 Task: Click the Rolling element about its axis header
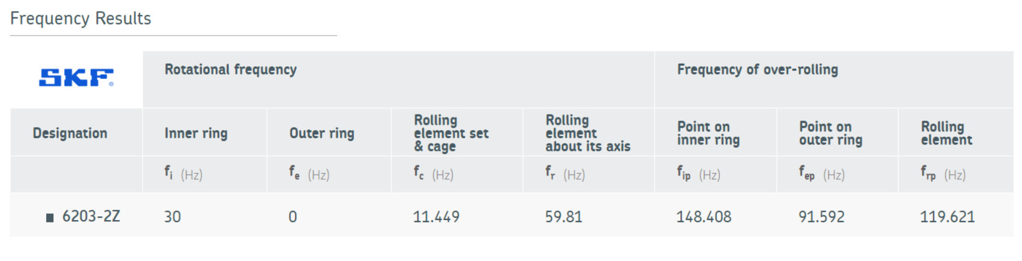point(588,133)
